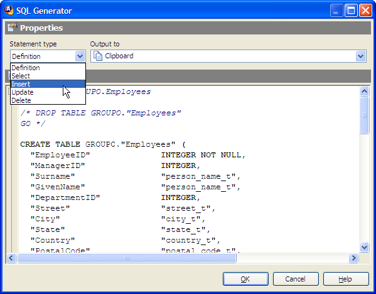The height and width of the screenshot is (294, 376).
Task: Click the Help button
Action: pyautogui.click(x=346, y=279)
